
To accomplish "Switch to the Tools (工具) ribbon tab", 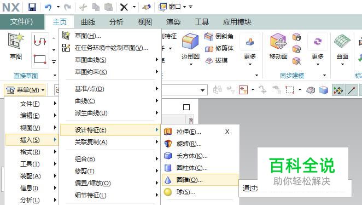I will 202,22.
